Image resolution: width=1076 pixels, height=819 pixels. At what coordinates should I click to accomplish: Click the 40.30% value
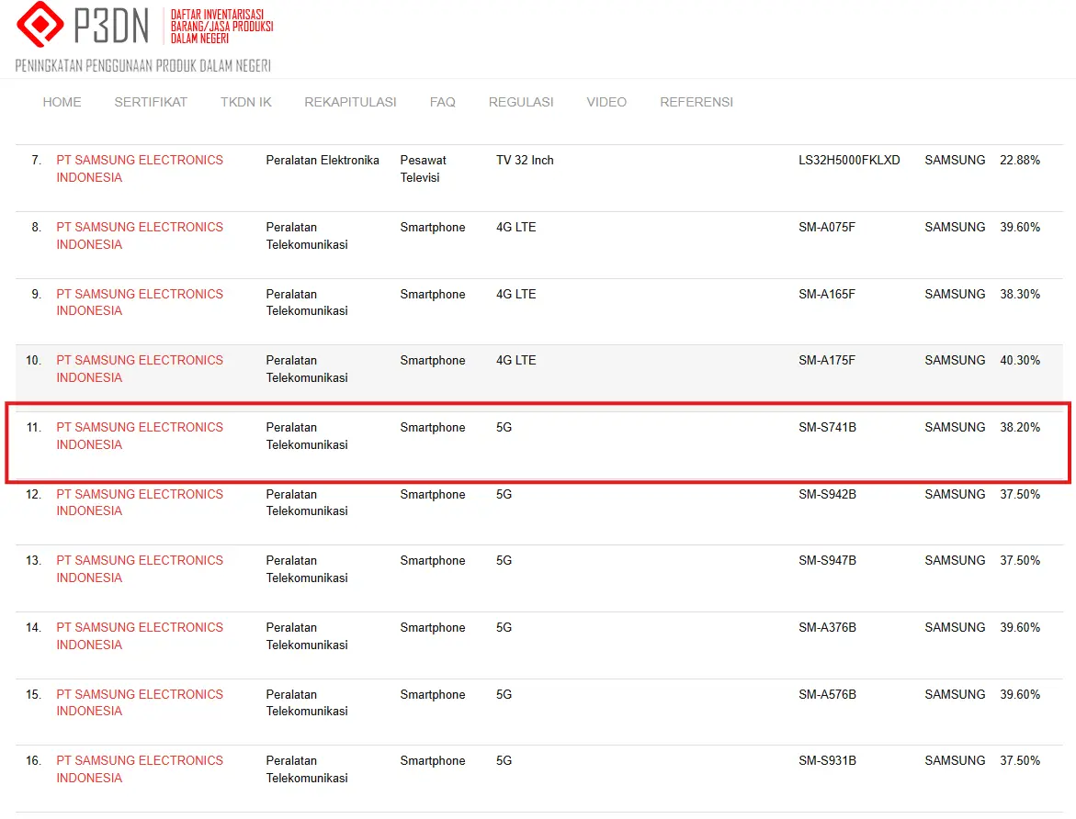pos(1020,361)
